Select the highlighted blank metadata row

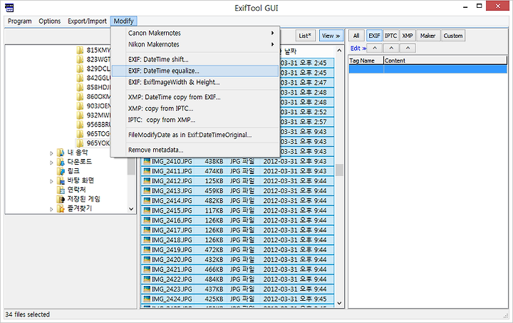coord(428,68)
